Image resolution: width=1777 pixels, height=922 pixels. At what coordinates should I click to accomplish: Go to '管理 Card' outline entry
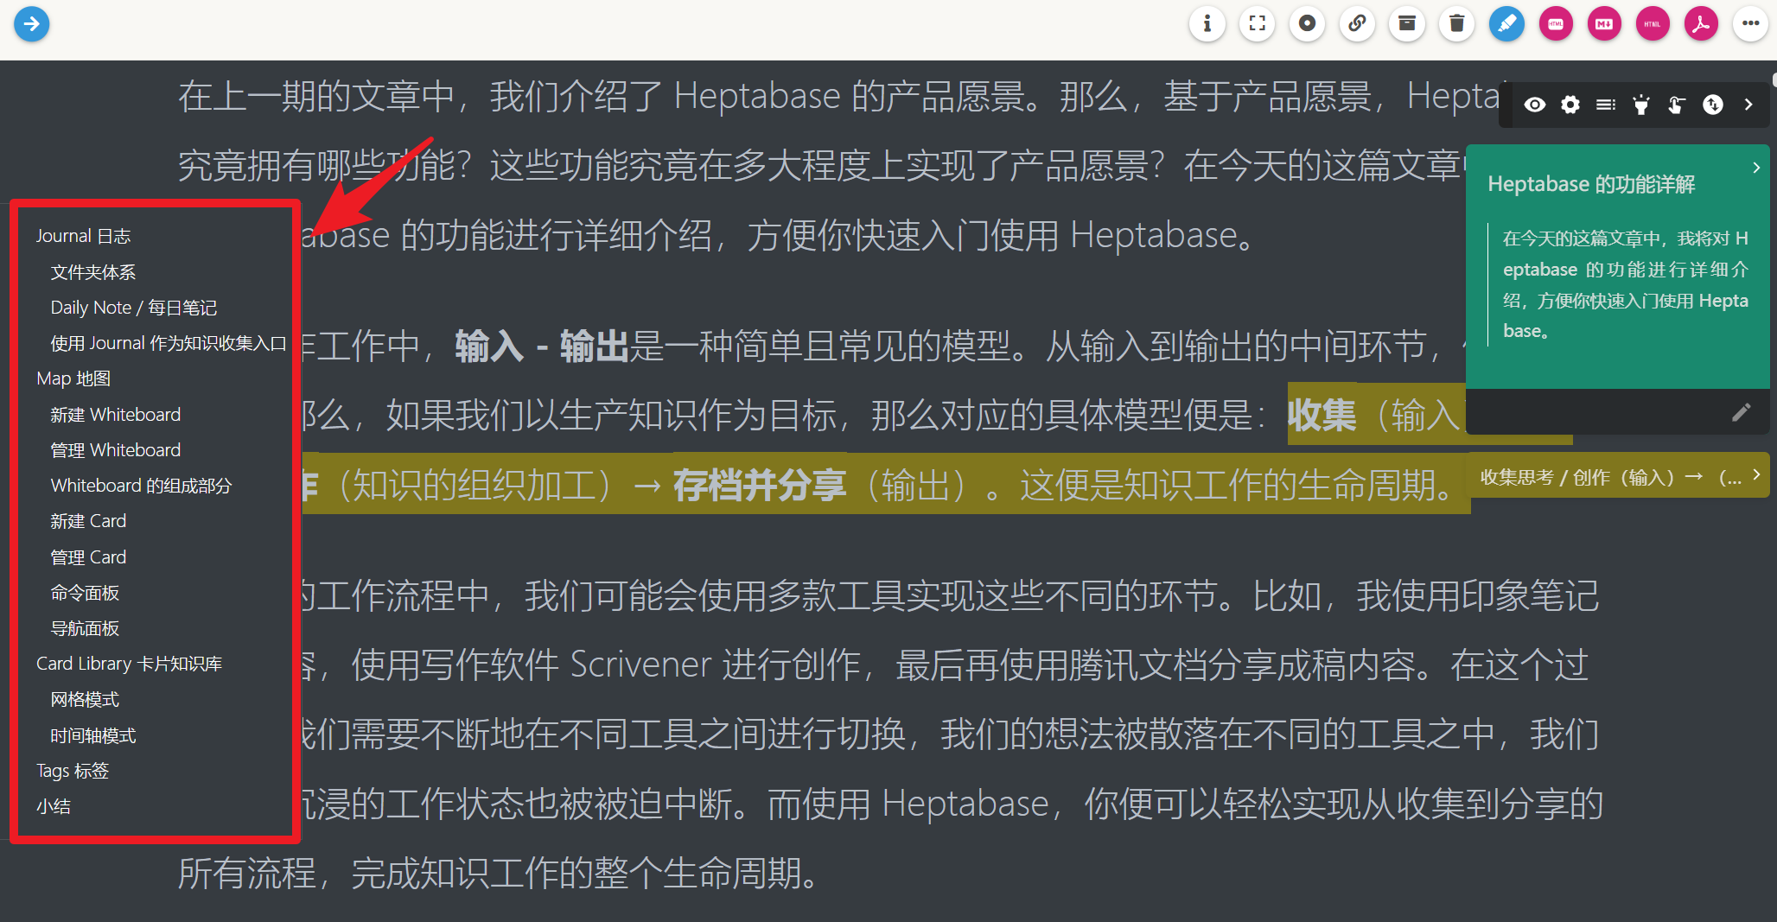point(88,557)
